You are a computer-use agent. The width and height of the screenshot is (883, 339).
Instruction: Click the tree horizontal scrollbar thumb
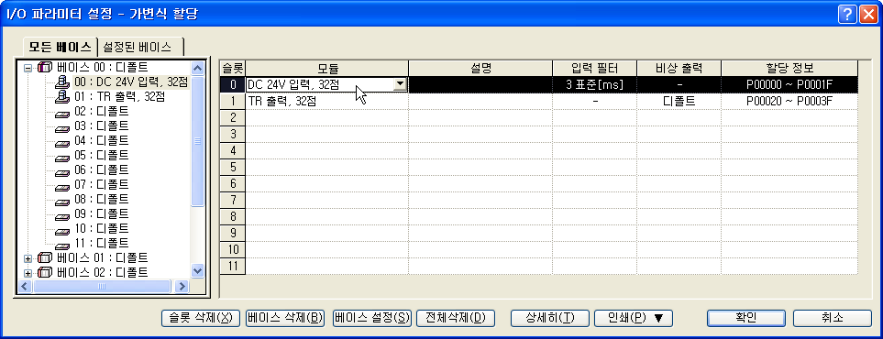(x=102, y=286)
